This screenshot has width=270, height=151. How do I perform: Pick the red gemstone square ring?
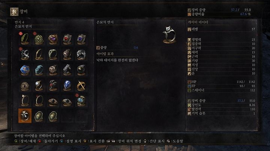[x=67, y=38]
